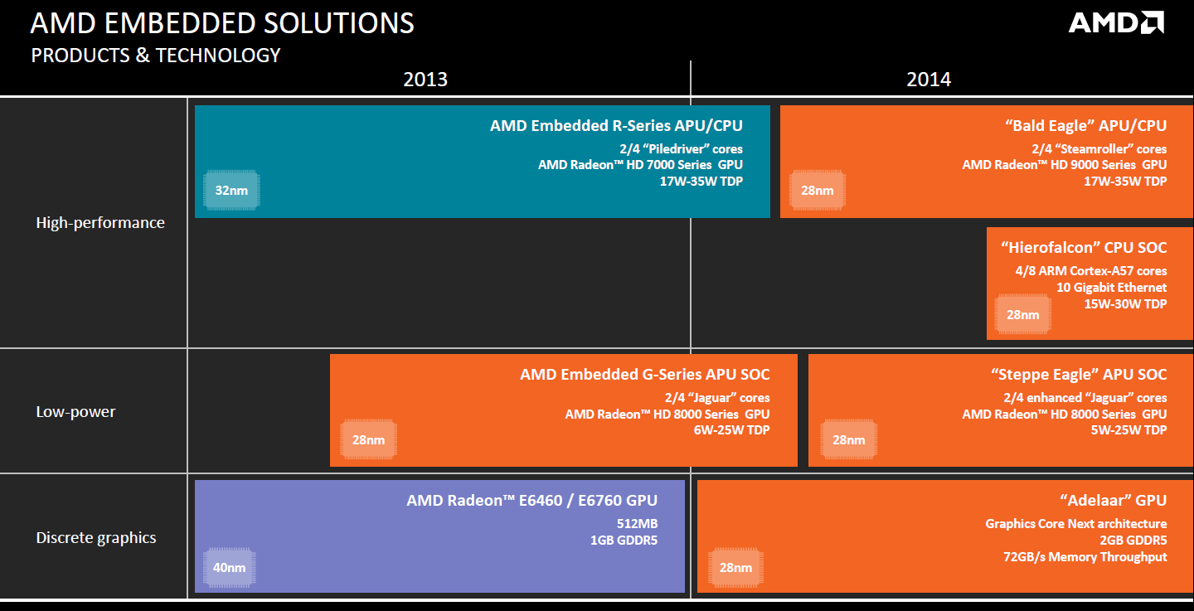Screen dimensions: 1194x611
Task: Click the "Bald Eagle" APU/CPU heading
Action: 1085,126
